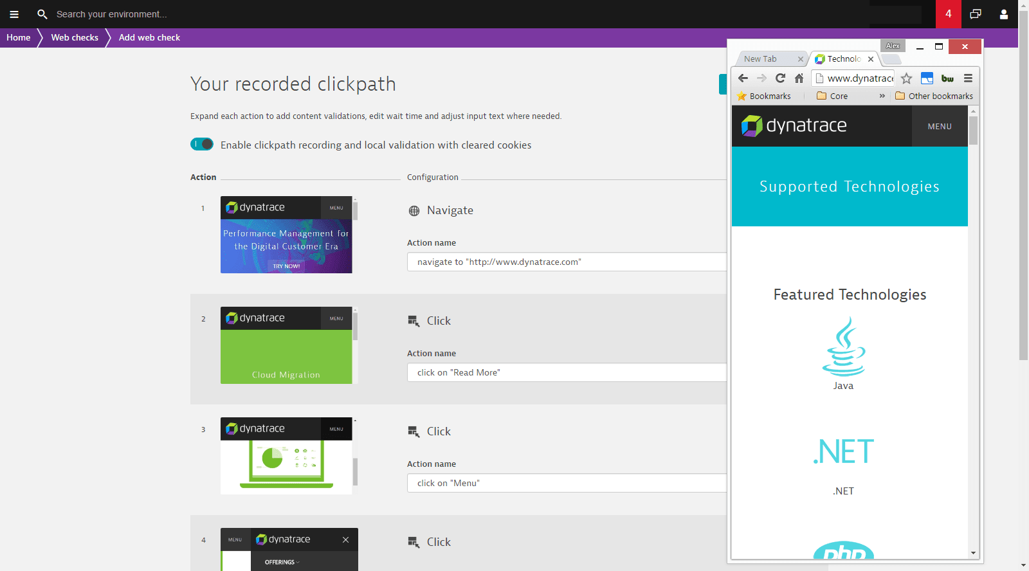The image size is (1029, 571).
Task: Click the browser home icon
Action: [799, 78]
